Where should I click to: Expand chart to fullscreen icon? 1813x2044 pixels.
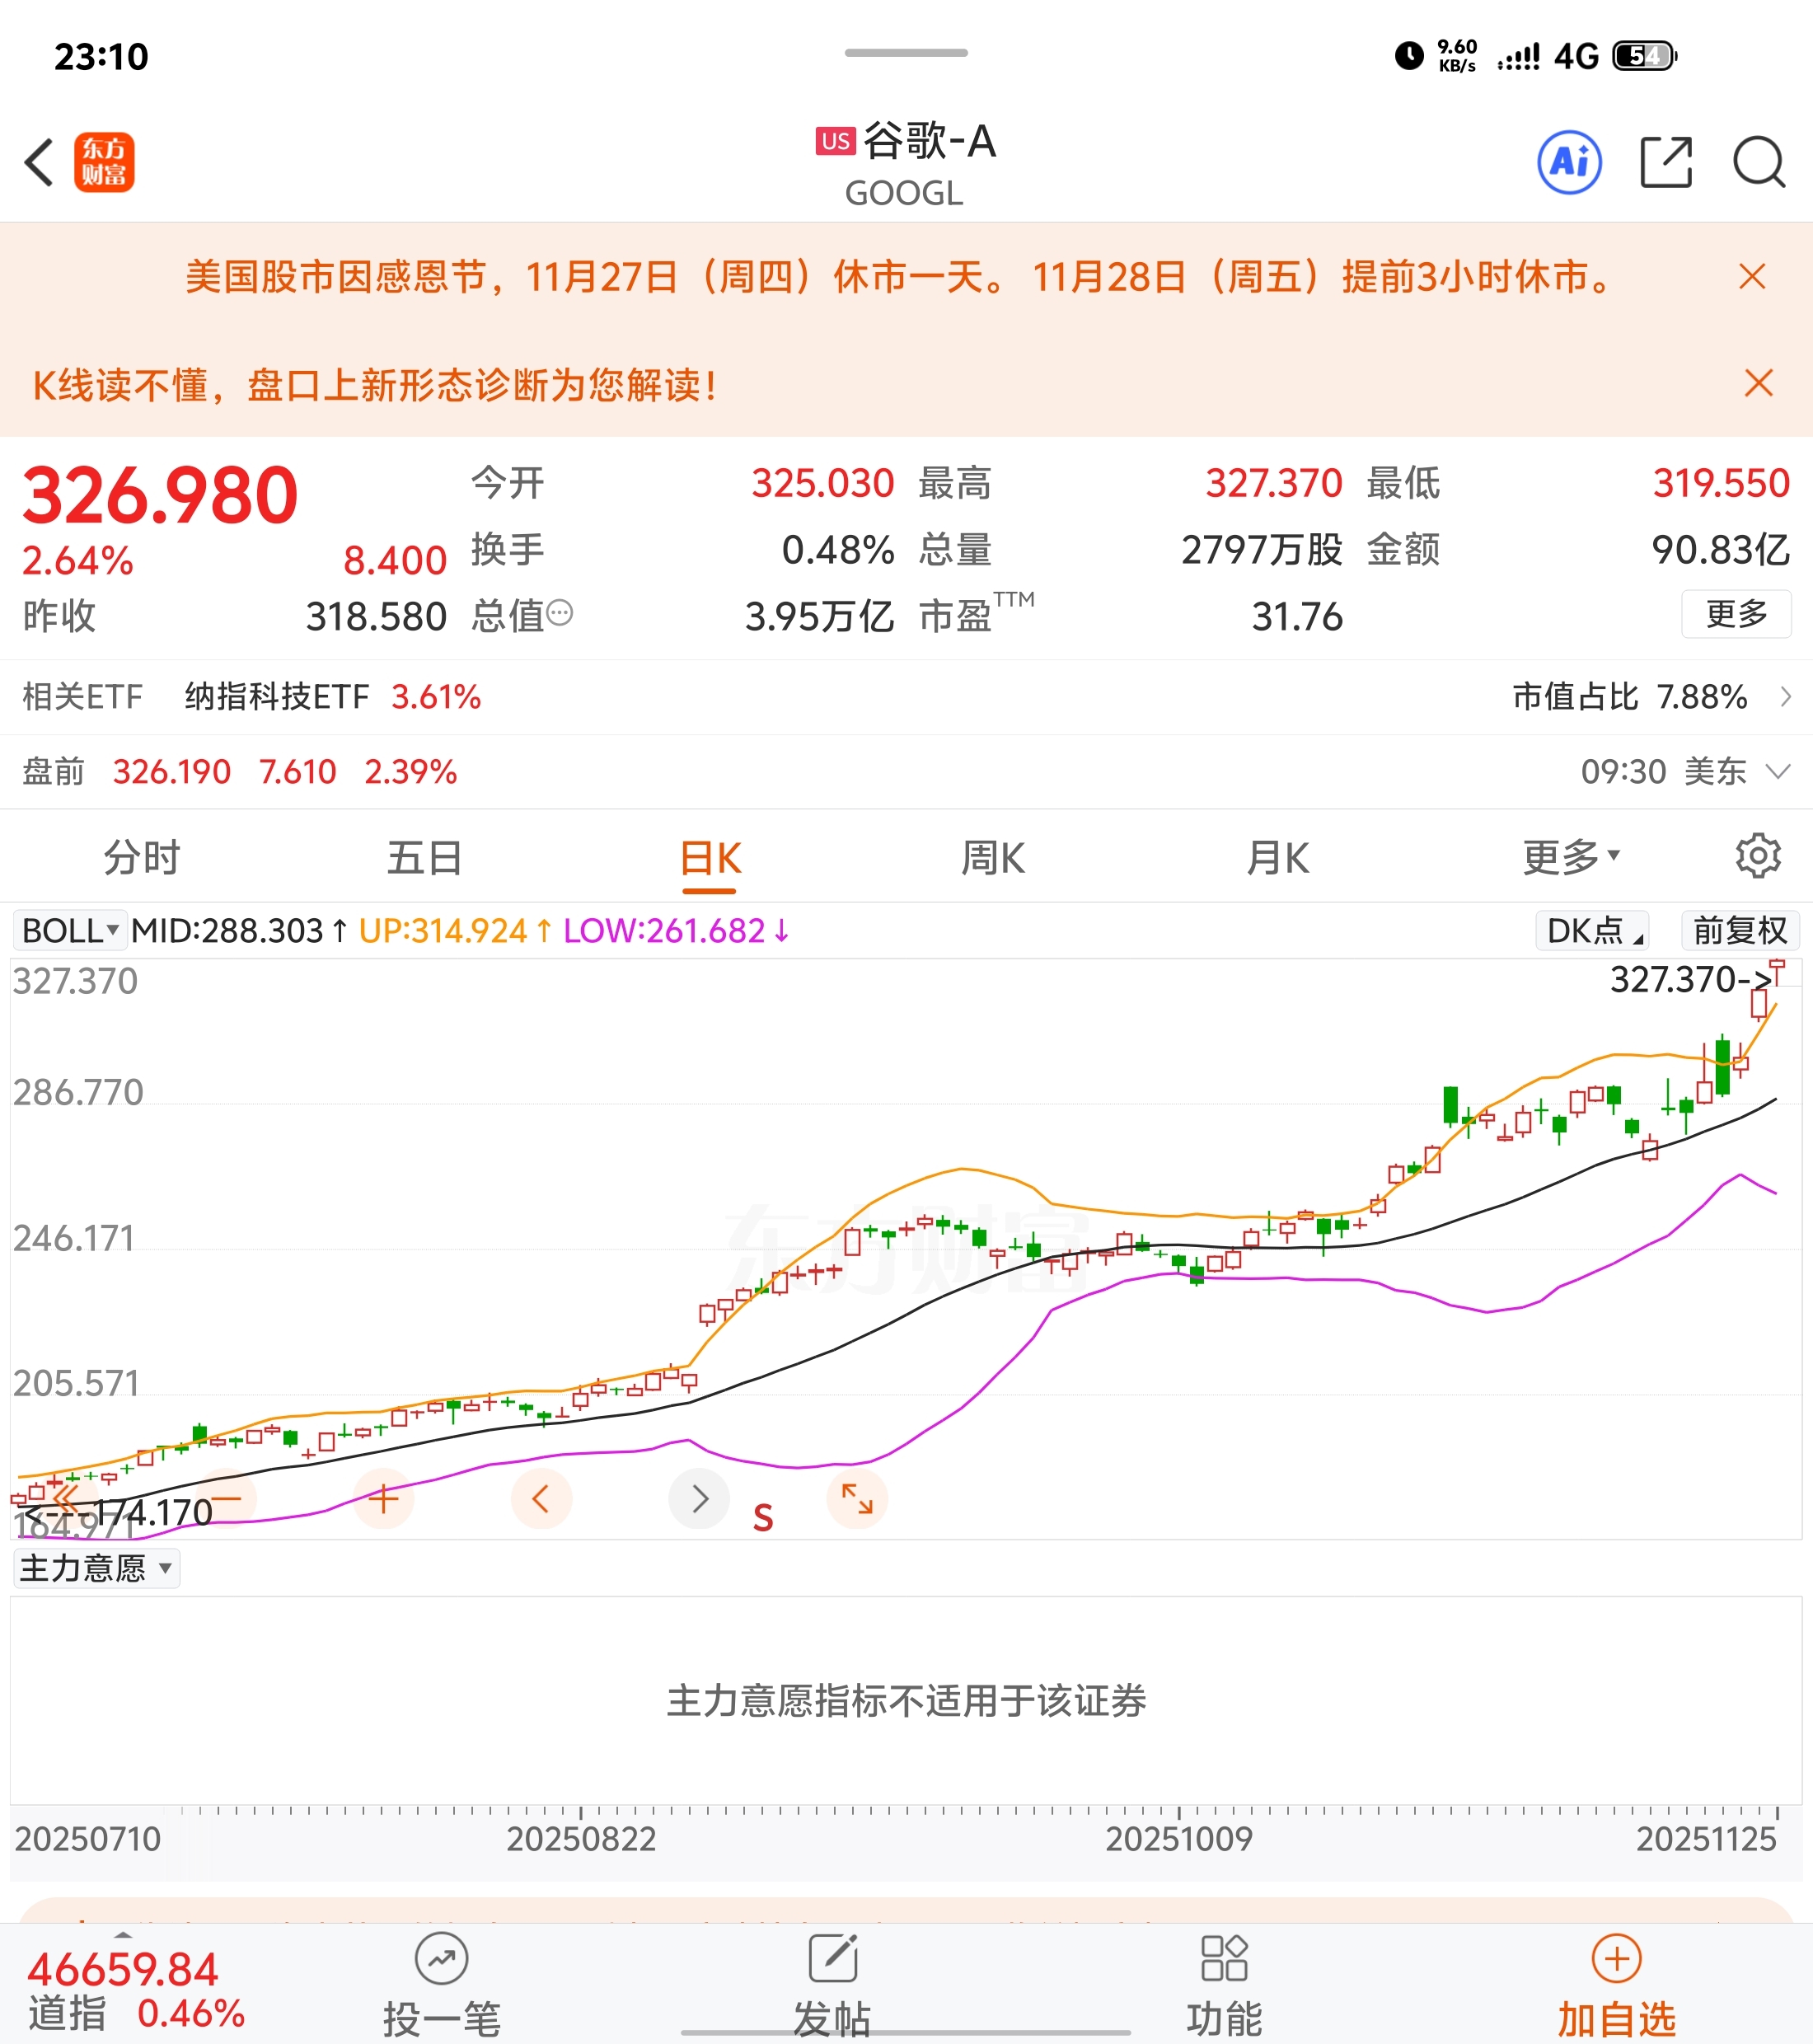point(857,1498)
